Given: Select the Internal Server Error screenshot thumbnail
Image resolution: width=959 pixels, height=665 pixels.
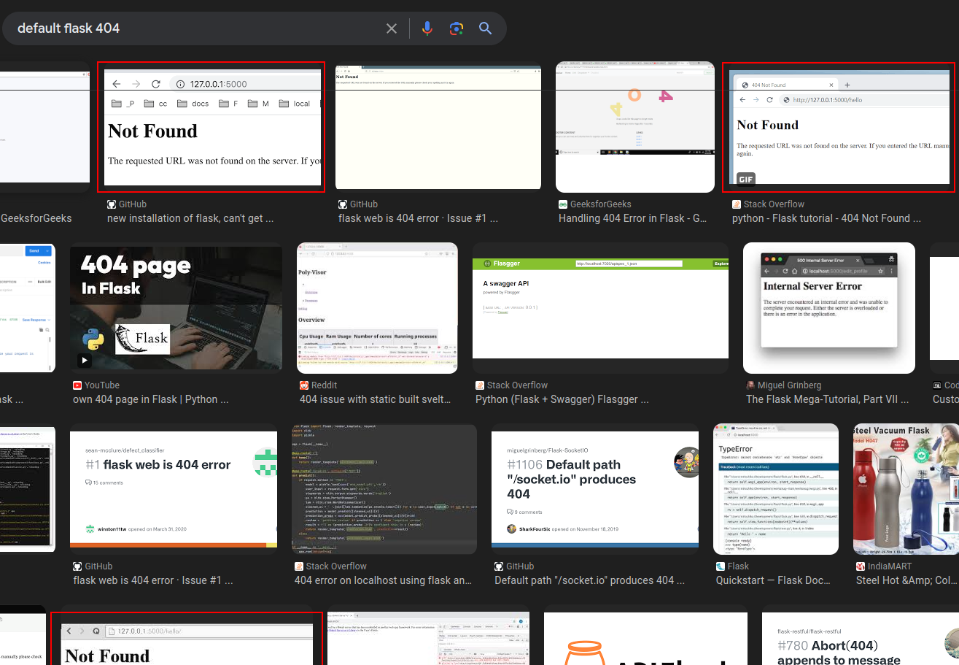Looking at the screenshot, I should (x=828, y=308).
